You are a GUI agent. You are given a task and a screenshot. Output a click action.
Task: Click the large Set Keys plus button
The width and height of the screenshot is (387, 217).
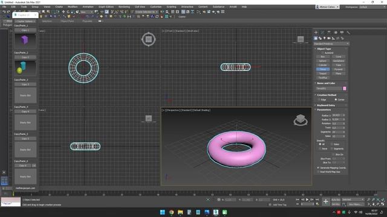[325, 202]
